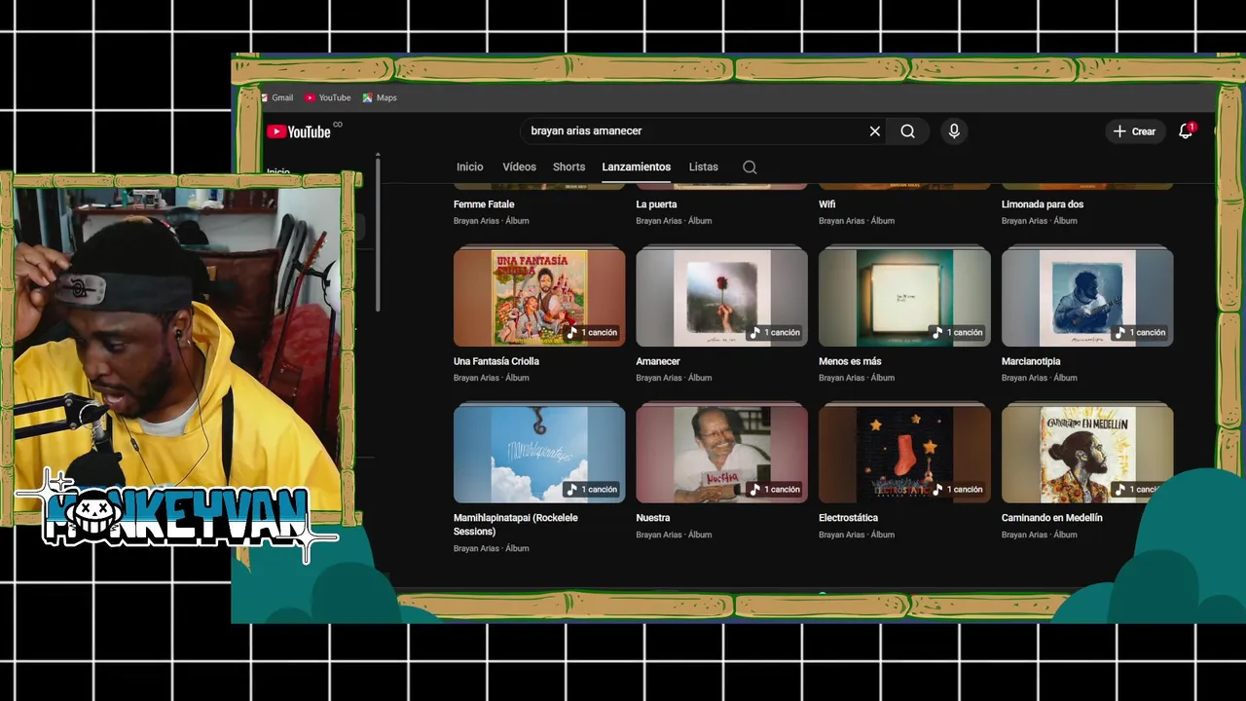The height and width of the screenshot is (701, 1246).
Task: Click 1 canción badge on Una Fantasía Criolla
Action: [x=592, y=333]
